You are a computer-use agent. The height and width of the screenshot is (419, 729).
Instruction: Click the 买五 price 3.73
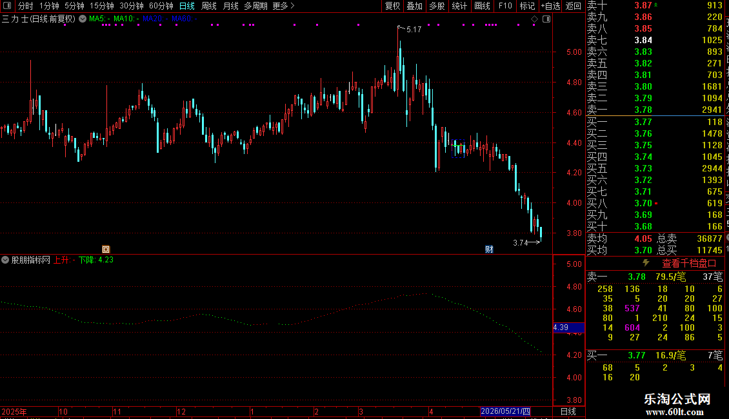coord(643,168)
